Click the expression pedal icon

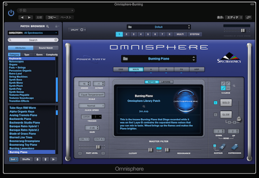[x=235, y=147]
